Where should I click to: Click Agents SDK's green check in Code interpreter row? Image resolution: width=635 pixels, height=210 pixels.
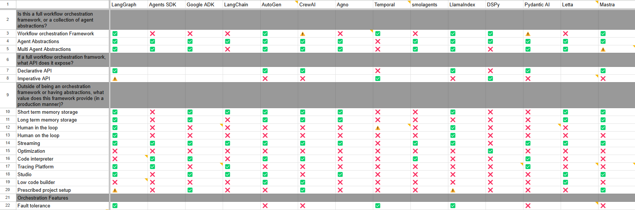point(152,159)
